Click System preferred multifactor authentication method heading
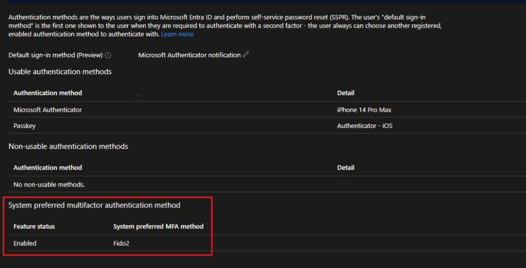Screen dimensions: 526x268 click(x=95, y=205)
